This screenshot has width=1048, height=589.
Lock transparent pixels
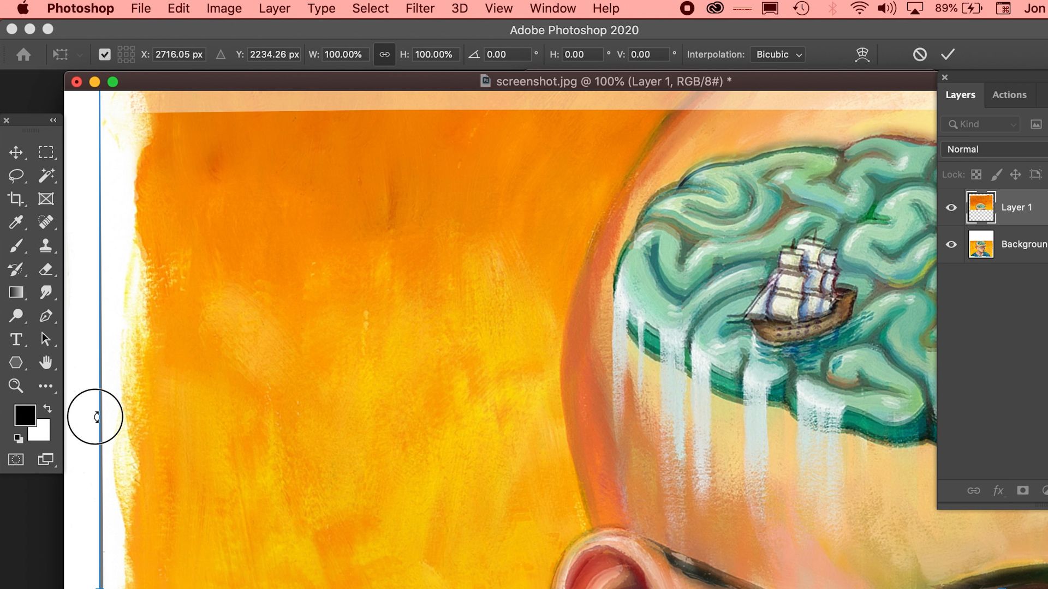(976, 175)
